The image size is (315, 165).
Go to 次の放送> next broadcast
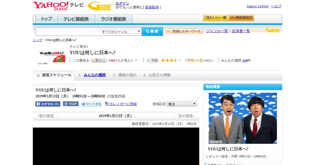tap(187, 116)
